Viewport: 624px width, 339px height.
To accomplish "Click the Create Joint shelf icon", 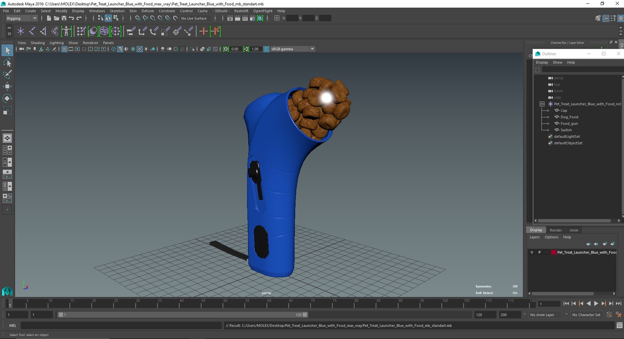I will 32,31.
